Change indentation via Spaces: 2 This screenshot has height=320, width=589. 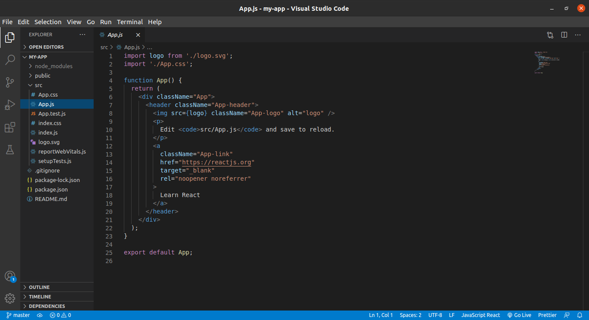410,315
